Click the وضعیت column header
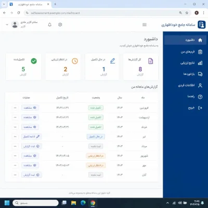The height and width of the screenshot is (208, 208). pos(96,98)
